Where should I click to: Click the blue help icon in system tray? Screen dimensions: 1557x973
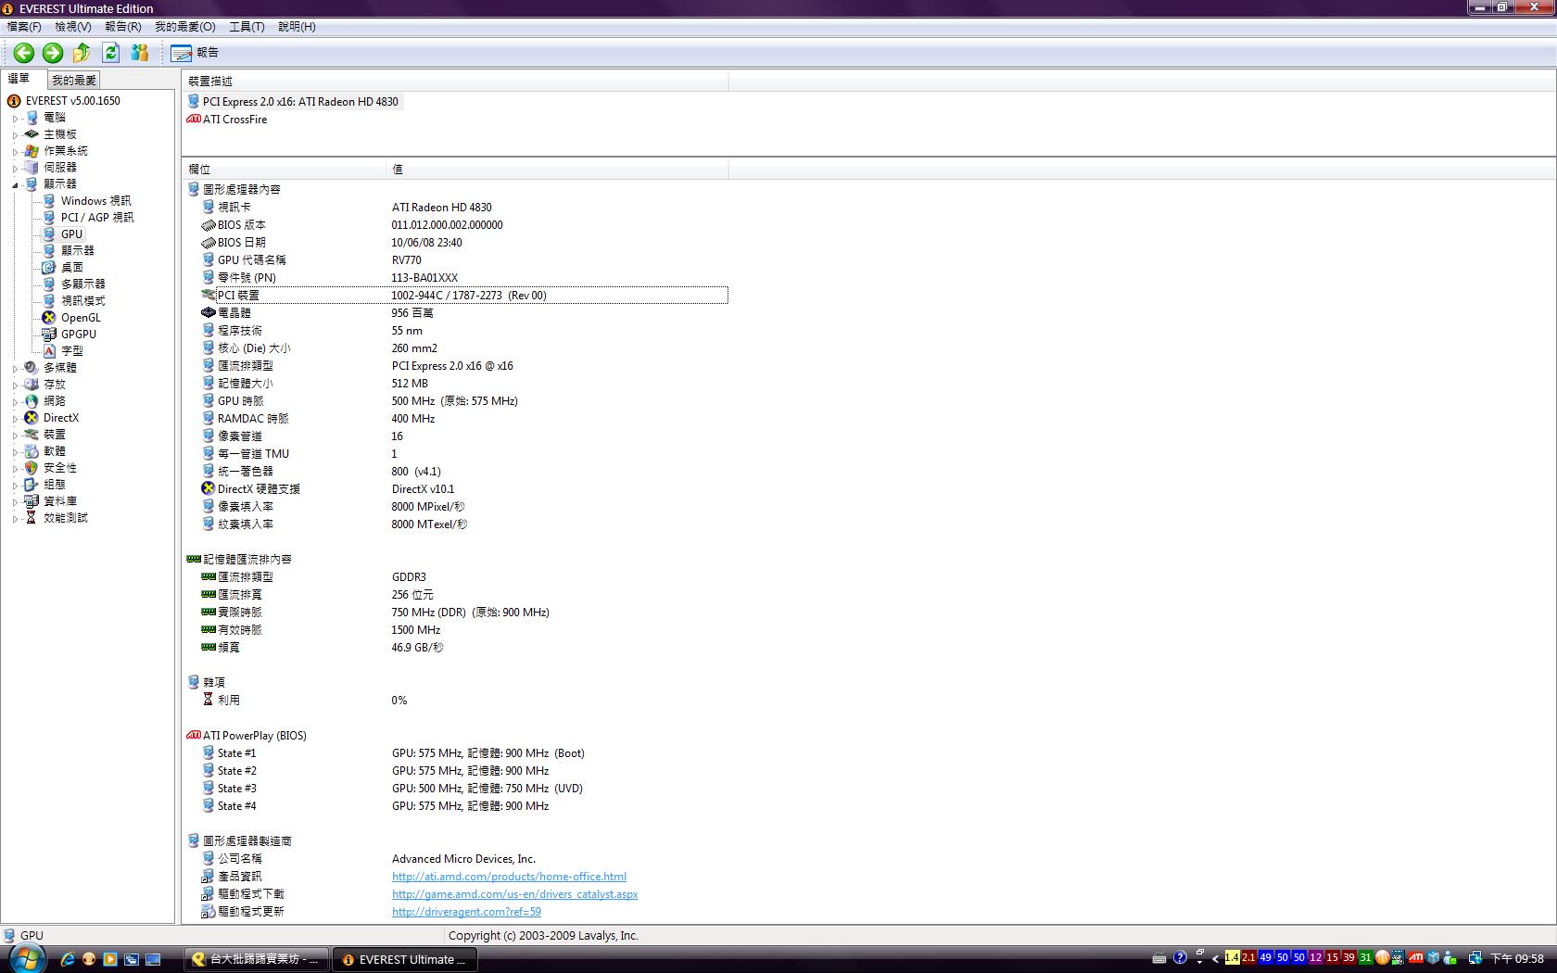click(x=1180, y=958)
